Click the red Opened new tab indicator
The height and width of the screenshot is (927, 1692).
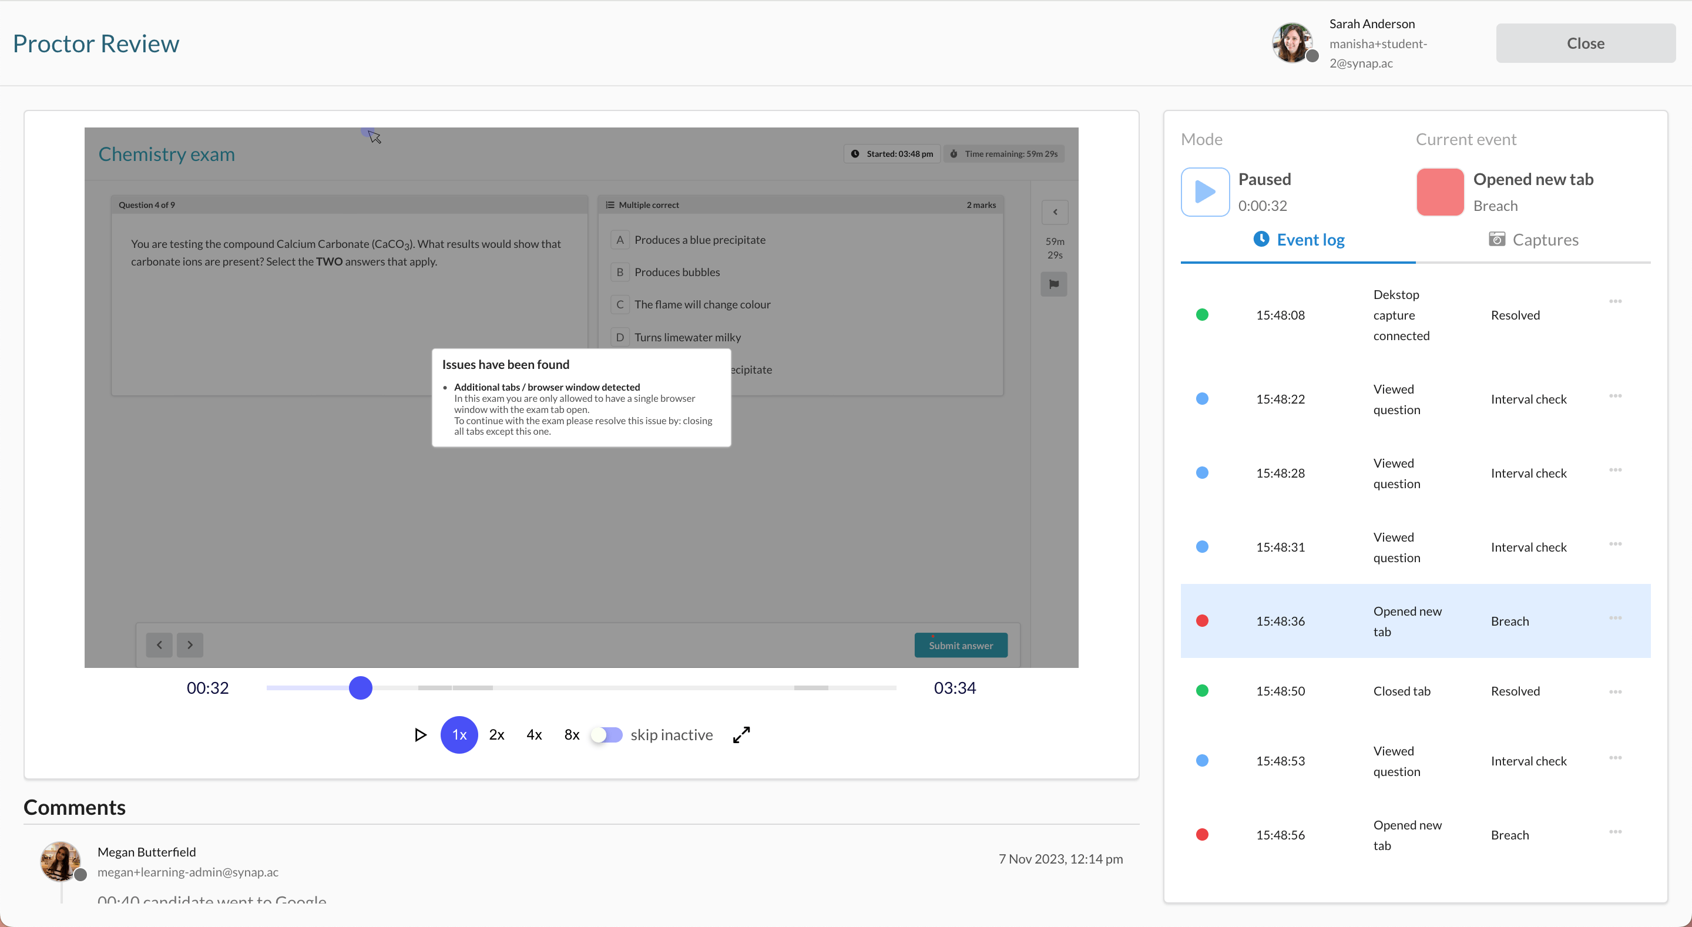[x=1440, y=192]
